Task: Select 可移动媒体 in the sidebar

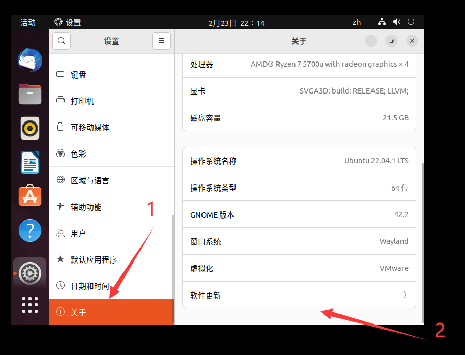Action: (112, 127)
